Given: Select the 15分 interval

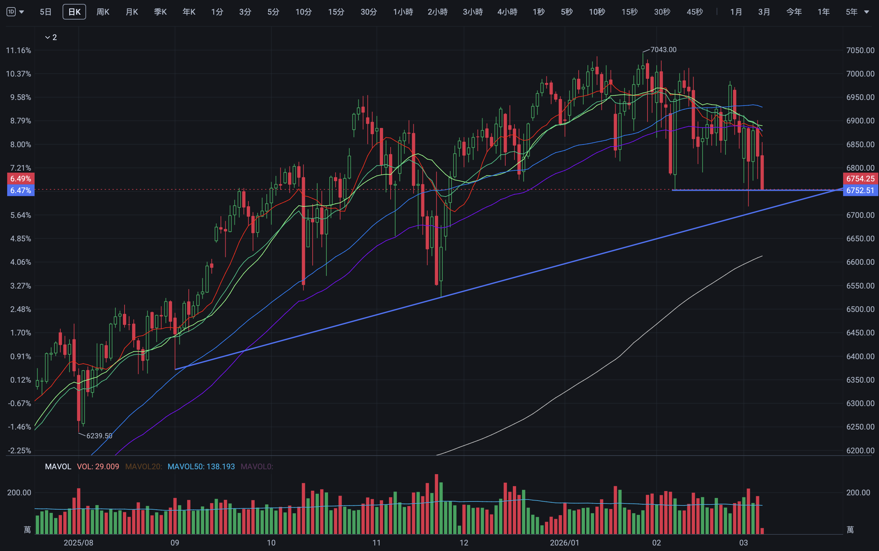Looking at the screenshot, I should (x=336, y=12).
